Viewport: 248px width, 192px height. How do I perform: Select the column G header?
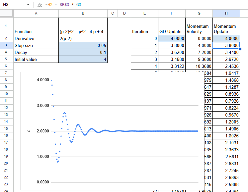pyautogui.click(x=199, y=13)
